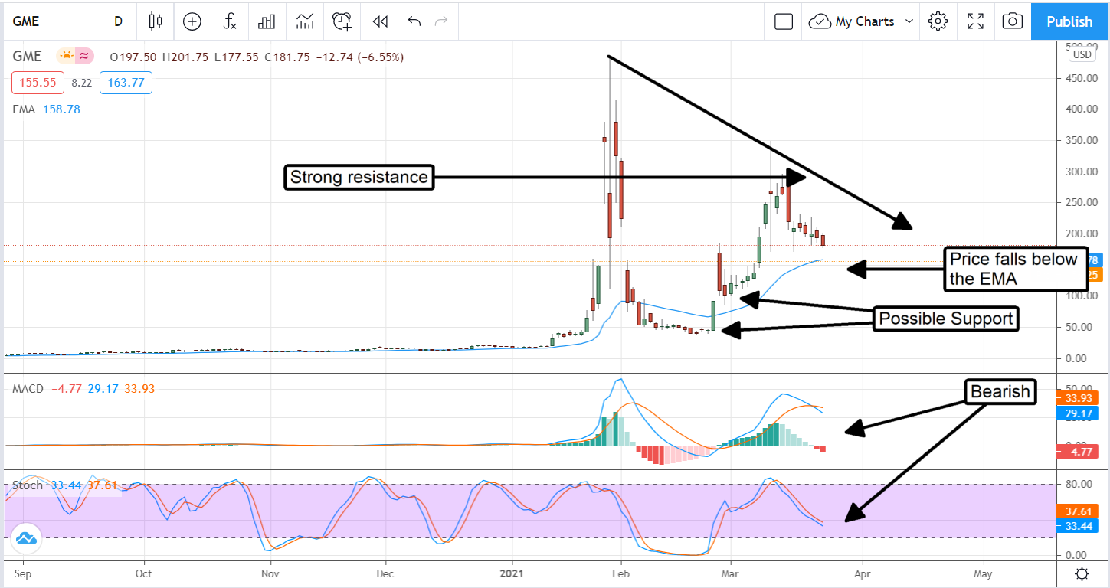Open axis settings gear at bottom right
The image size is (1110, 588).
[1082, 574]
